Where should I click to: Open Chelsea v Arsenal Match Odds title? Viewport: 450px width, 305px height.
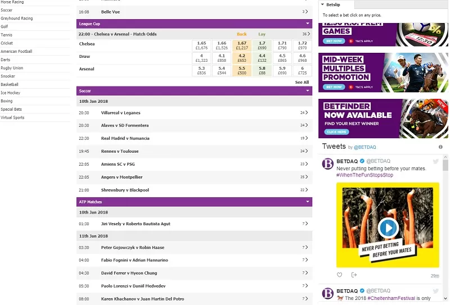[x=118, y=34]
